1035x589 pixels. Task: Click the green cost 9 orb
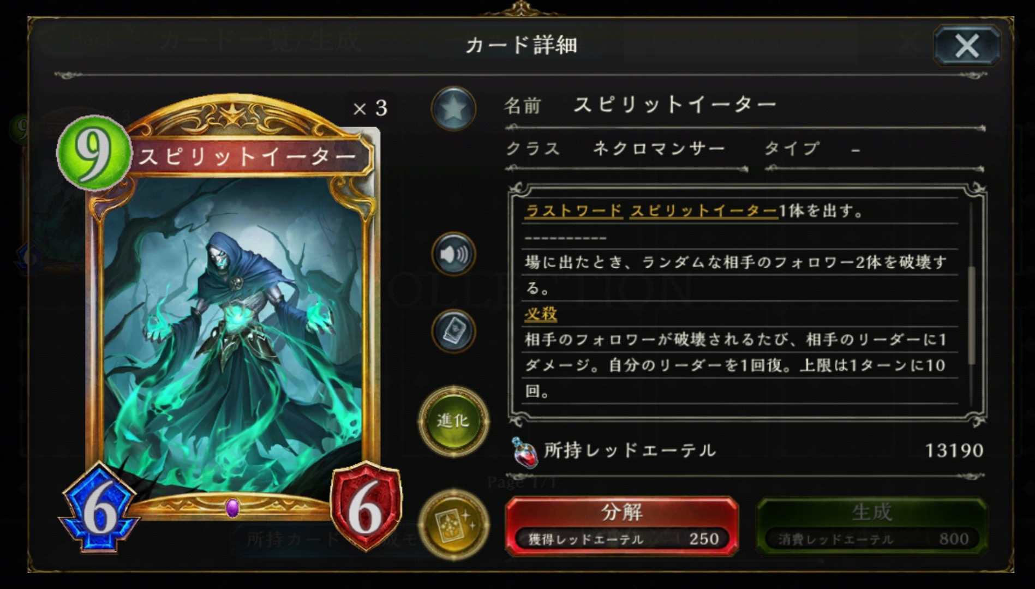[x=94, y=152]
